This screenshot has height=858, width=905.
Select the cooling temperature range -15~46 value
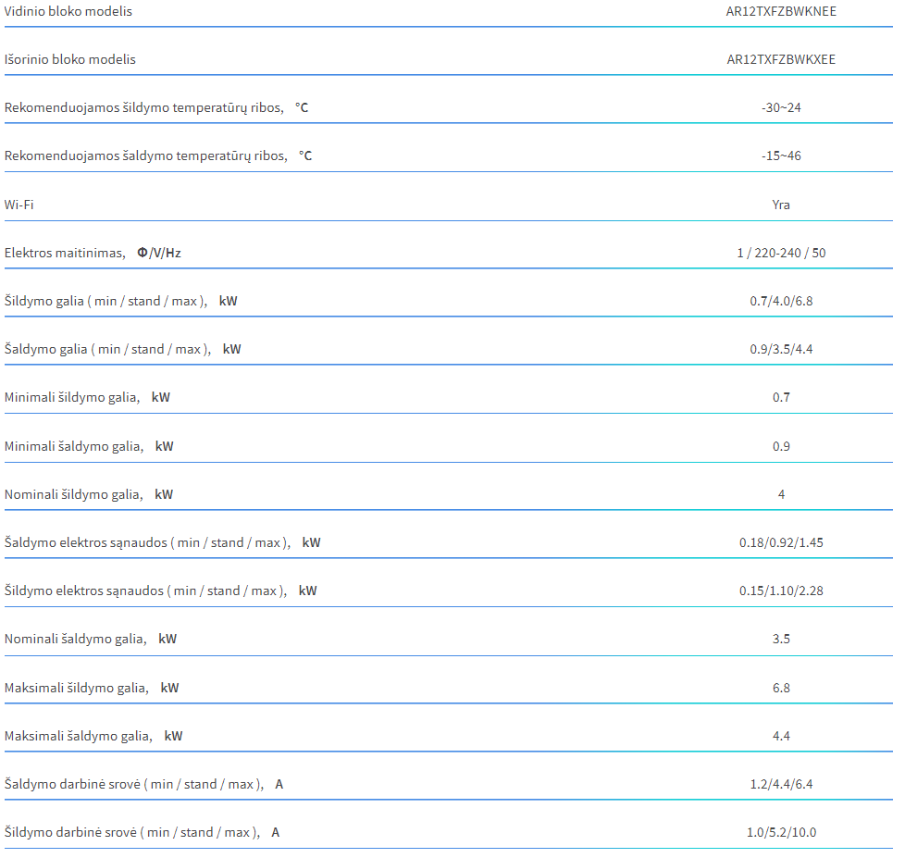pyautogui.click(x=781, y=155)
